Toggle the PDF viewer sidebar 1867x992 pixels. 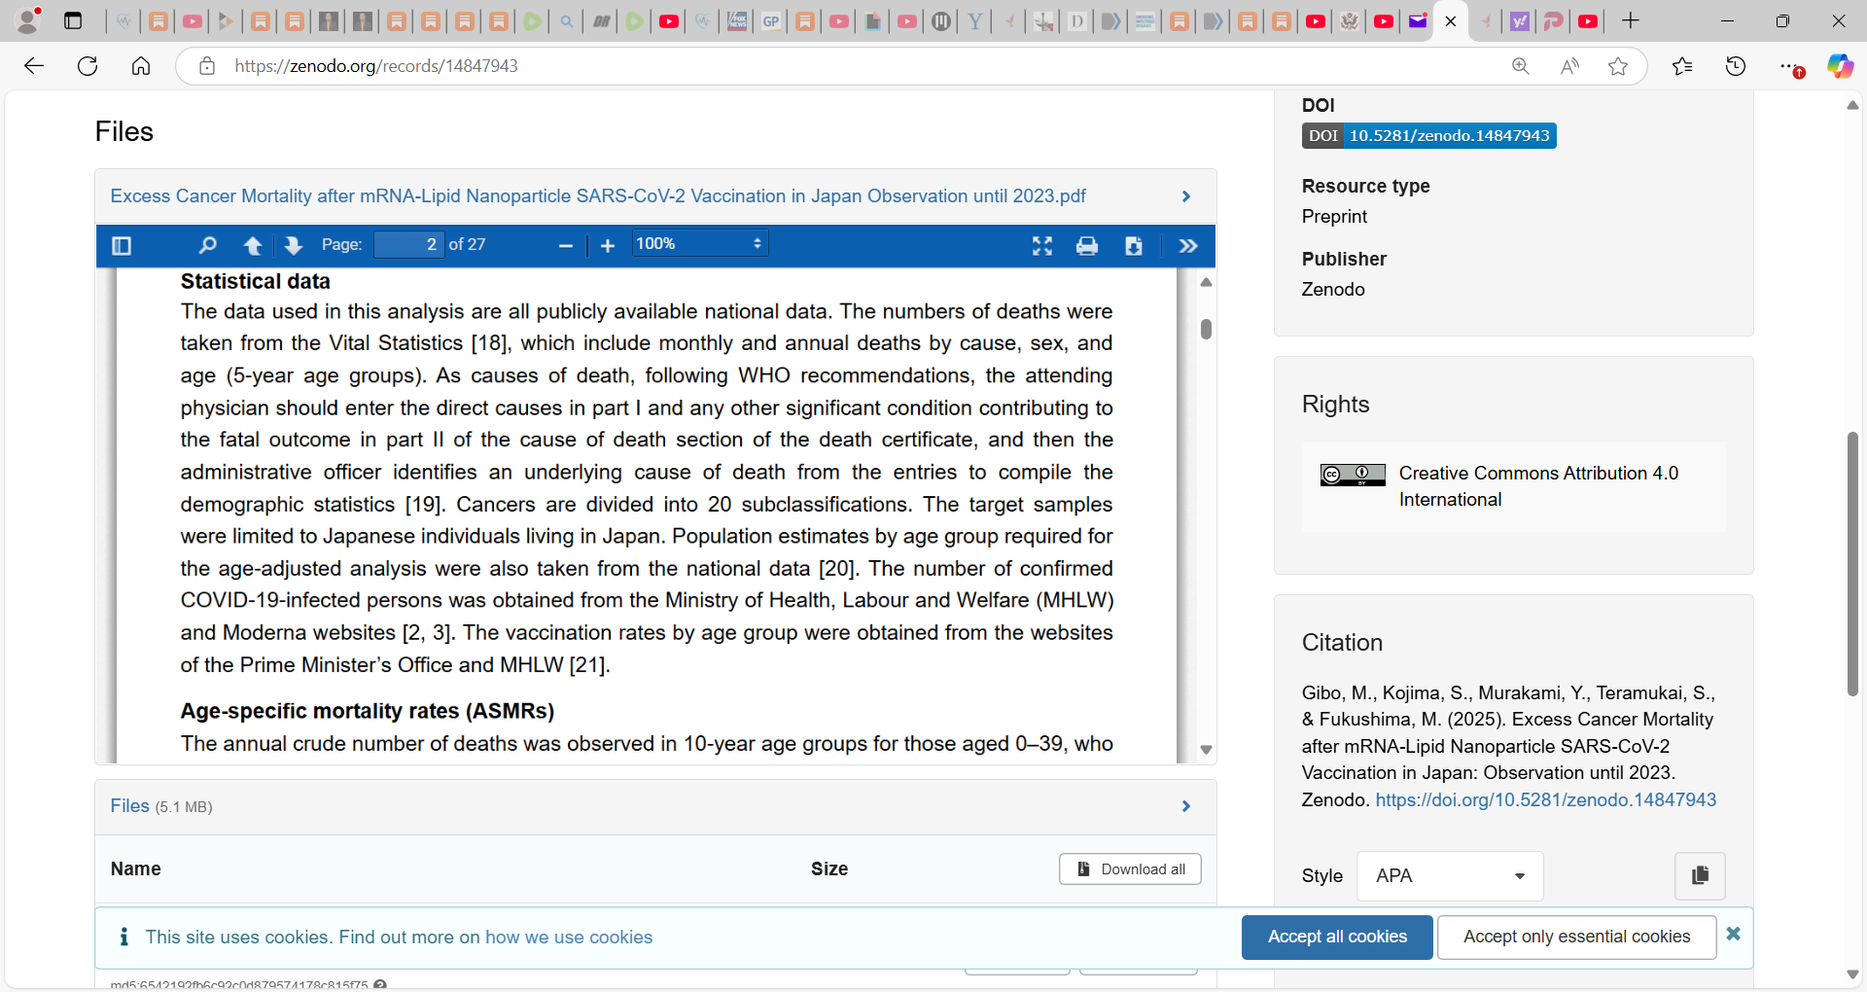pos(122,246)
